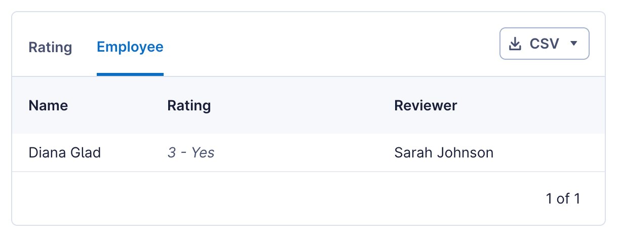
Task: Click the '3 - Yes' rating value
Action: point(191,152)
